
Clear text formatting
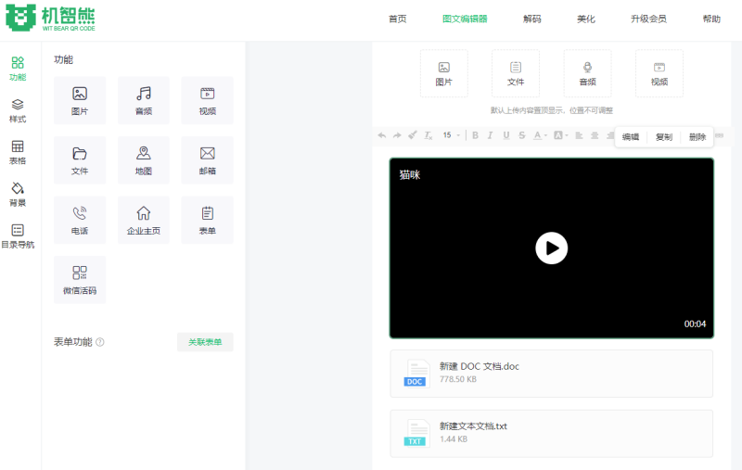click(x=429, y=135)
